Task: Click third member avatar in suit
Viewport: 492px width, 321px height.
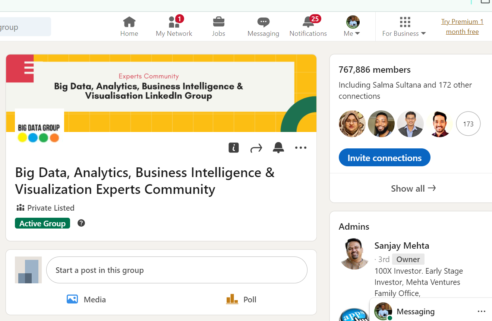Action: tap(410, 124)
